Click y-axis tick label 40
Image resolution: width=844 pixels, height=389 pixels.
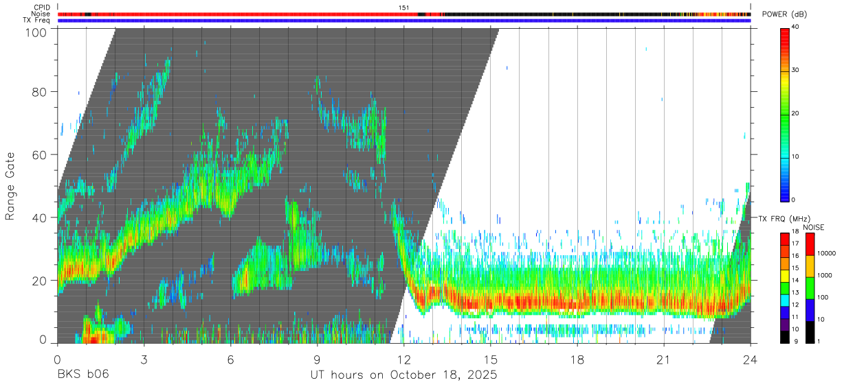[40, 218]
